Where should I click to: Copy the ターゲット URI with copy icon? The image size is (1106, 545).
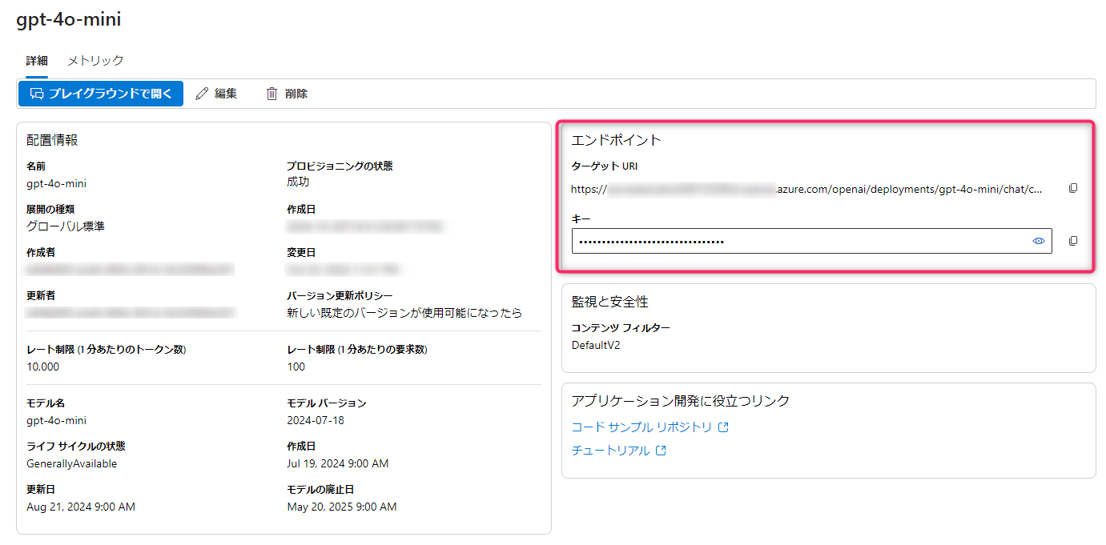pos(1073,189)
